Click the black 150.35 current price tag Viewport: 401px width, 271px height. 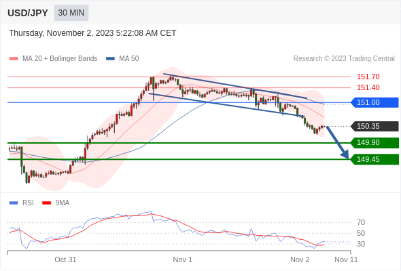tap(374, 126)
